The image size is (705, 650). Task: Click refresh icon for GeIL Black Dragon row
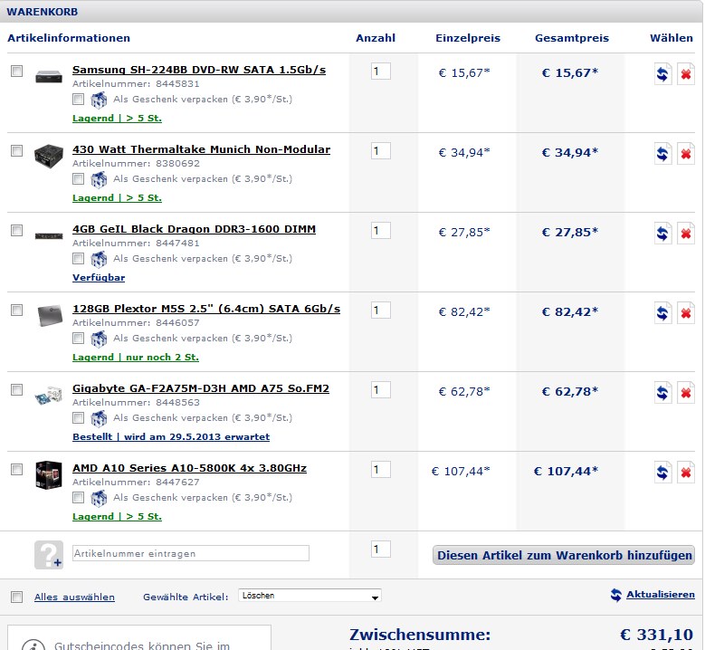pyautogui.click(x=662, y=234)
